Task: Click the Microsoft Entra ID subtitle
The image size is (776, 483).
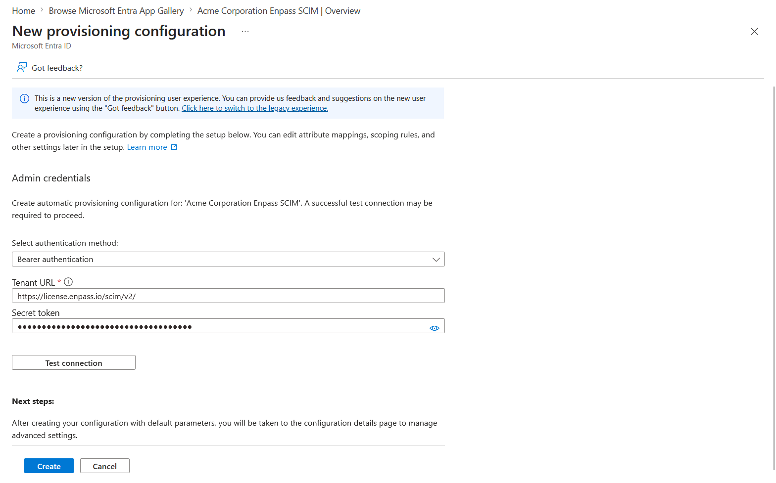Action: point(42,46)
